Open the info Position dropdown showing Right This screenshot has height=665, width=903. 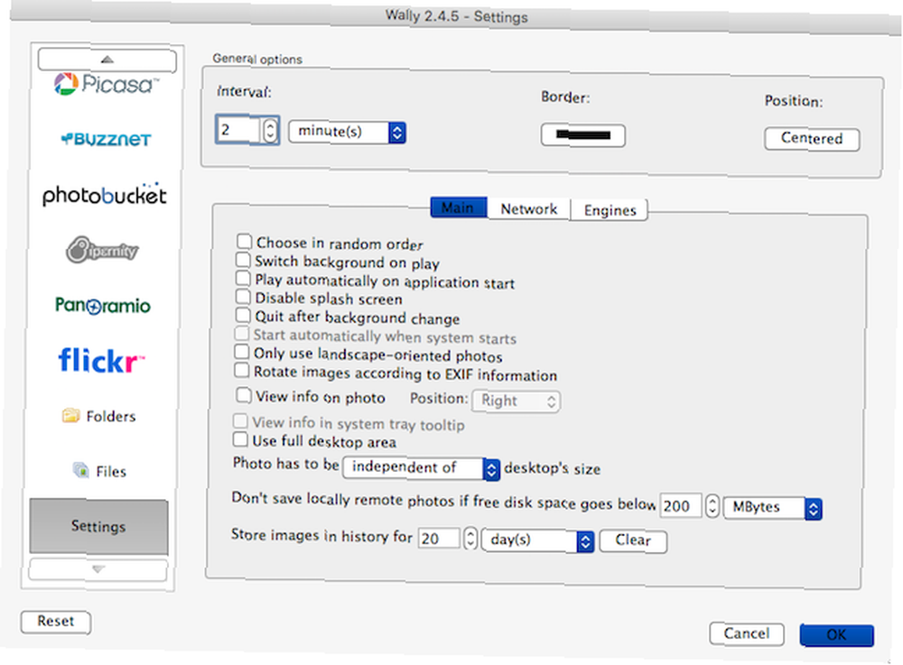[516, 401]
